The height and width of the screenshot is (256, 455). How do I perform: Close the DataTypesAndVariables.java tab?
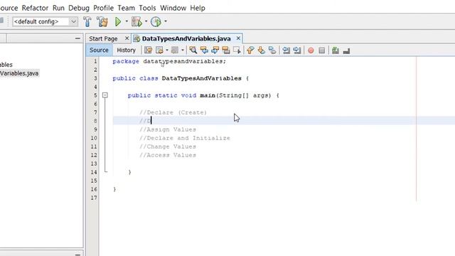pos(238,38)
